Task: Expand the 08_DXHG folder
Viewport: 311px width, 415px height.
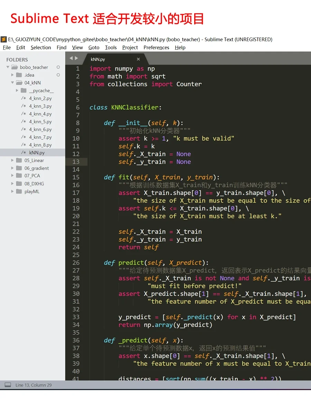Action: (12, 184)
